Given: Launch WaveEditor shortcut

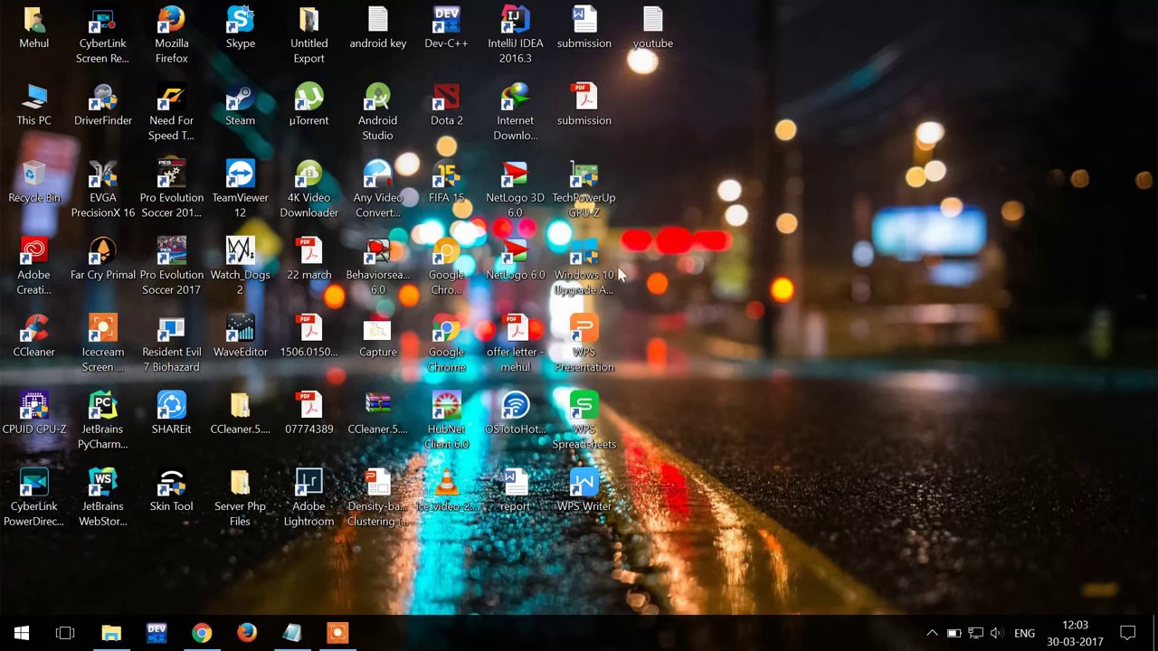Looking at the screenshot, I should coord(240,336).
